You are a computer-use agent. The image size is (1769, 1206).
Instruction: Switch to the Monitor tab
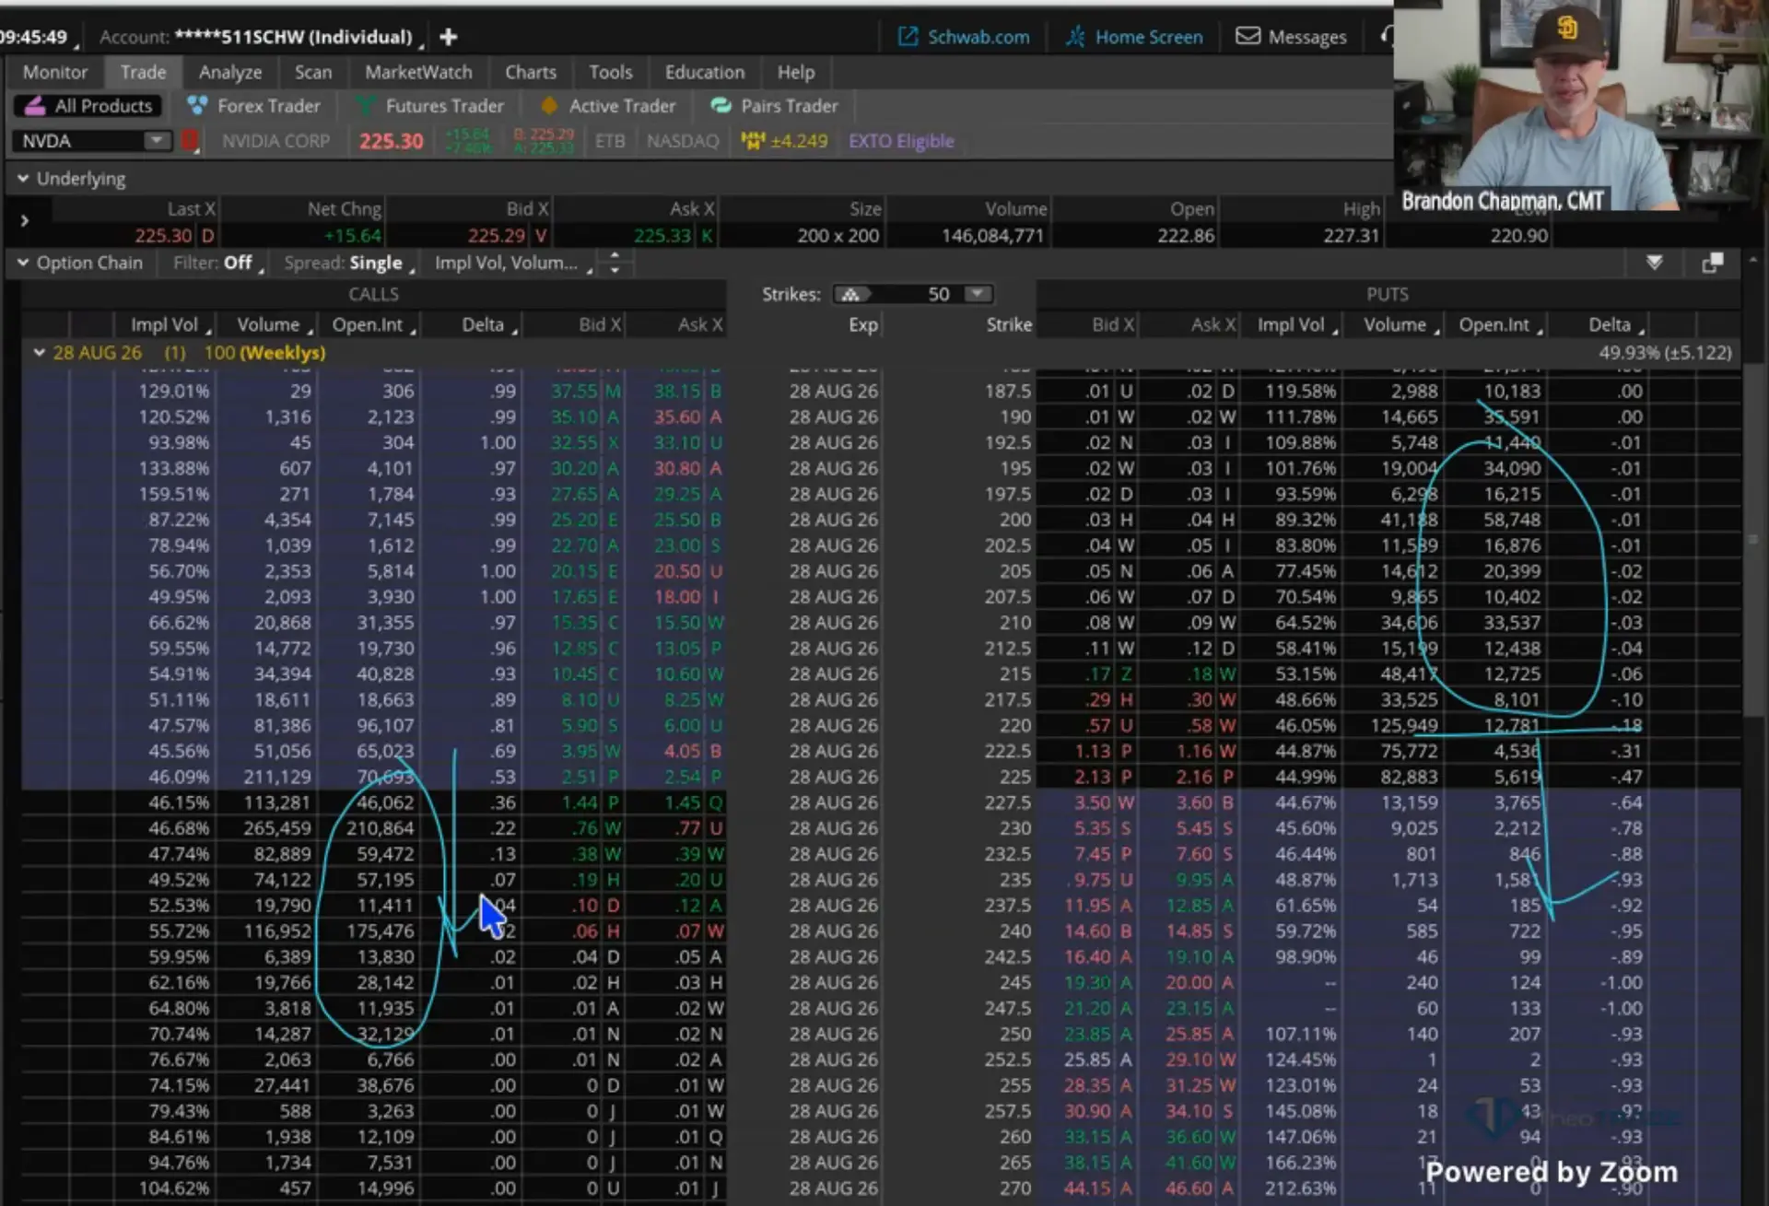(x=55, y=72)
